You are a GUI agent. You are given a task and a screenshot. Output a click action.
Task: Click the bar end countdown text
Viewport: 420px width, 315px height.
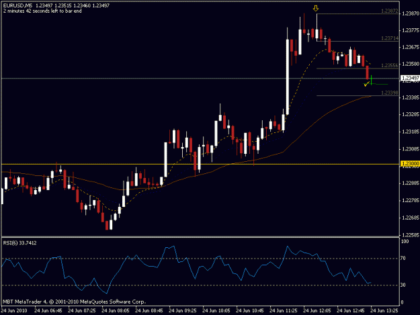tap(42, 11)
